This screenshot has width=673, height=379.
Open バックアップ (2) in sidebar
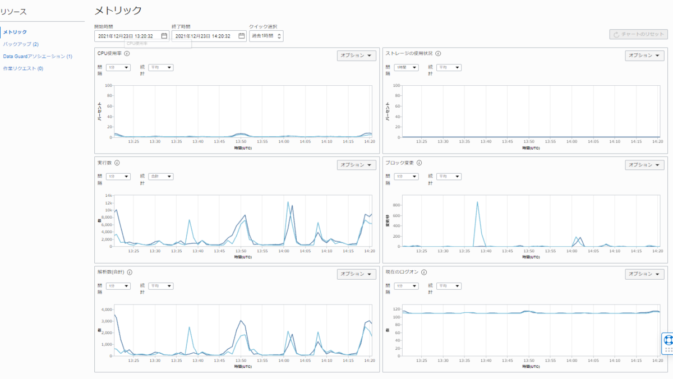[x=21, y=44]
